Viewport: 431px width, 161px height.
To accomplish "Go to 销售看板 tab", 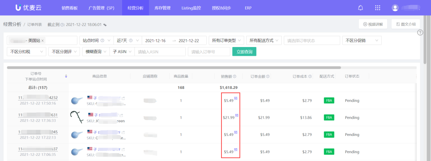I will coord(70,8).
